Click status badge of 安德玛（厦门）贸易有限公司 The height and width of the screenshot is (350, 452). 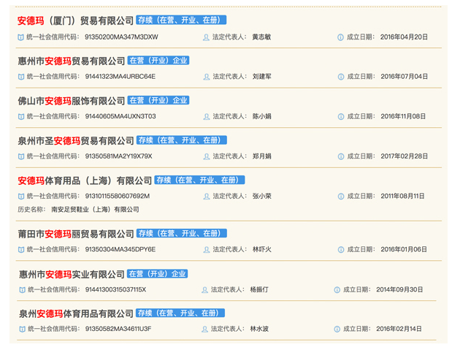click(181, 20)
